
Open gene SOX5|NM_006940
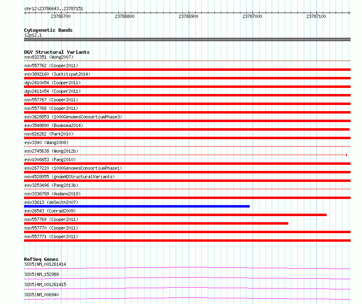click(41, 295)
